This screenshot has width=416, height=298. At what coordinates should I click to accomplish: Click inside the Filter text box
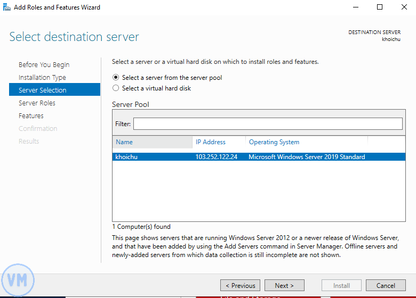(x=268, y=123)
